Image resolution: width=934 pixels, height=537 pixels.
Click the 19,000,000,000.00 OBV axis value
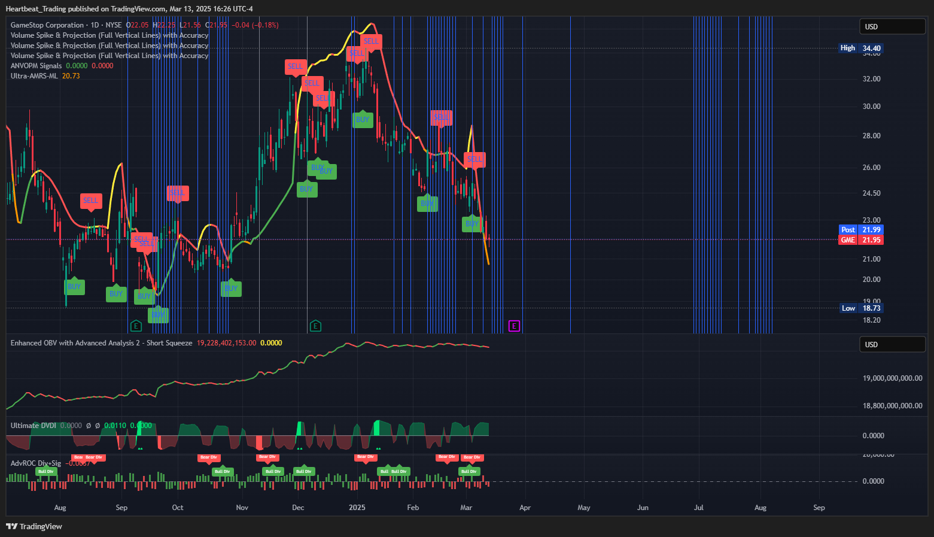tap(892, 378)
